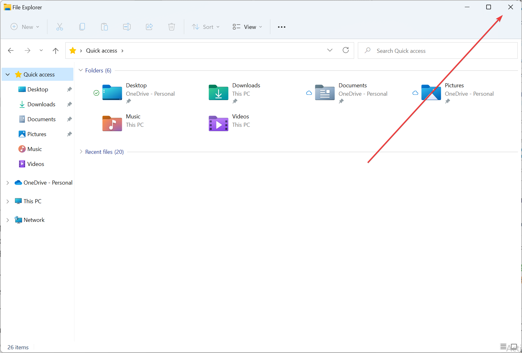Click the Share icon in toolbar
522x353 pixels.
149,27
